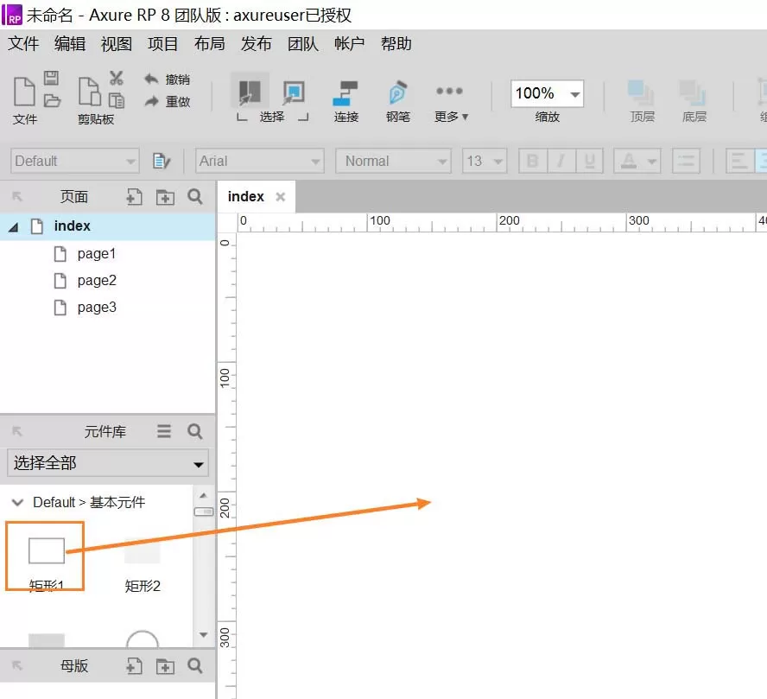
Task: Toggle italic formatting
Action: click(x=561, y=161)
